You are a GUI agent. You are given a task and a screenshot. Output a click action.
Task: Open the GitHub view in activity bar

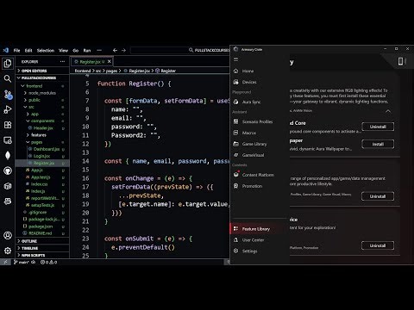[x=8, y=170]
